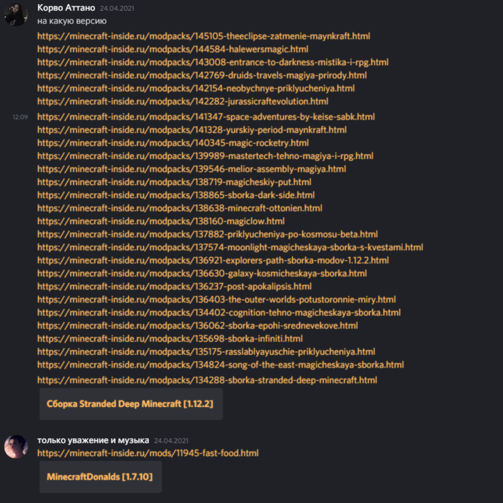Open Корво Аттано's avatar picture

click(15, 15)
